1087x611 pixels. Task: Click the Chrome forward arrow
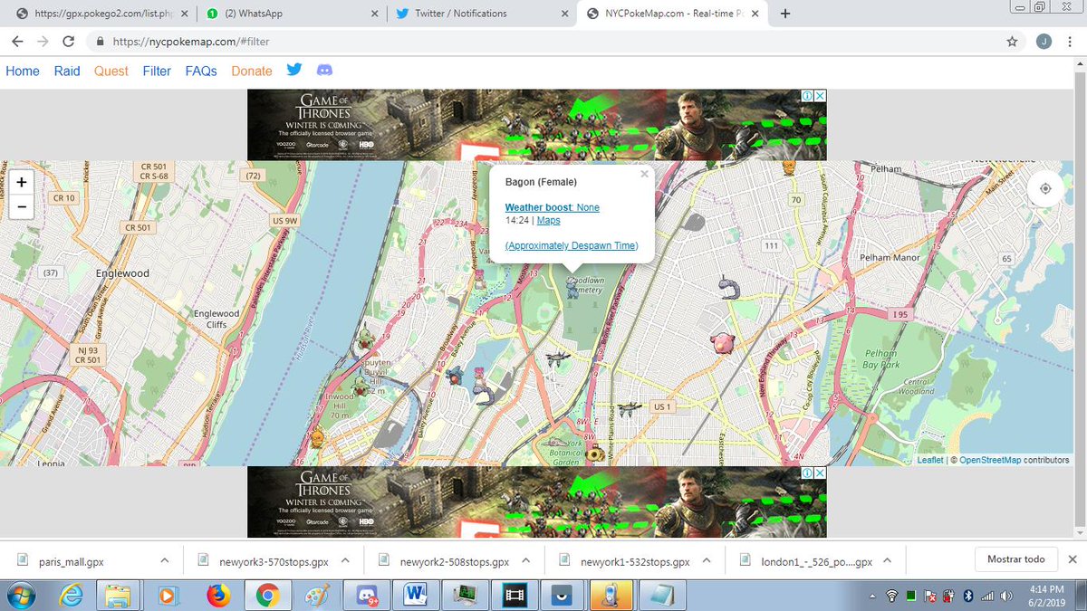43,42
